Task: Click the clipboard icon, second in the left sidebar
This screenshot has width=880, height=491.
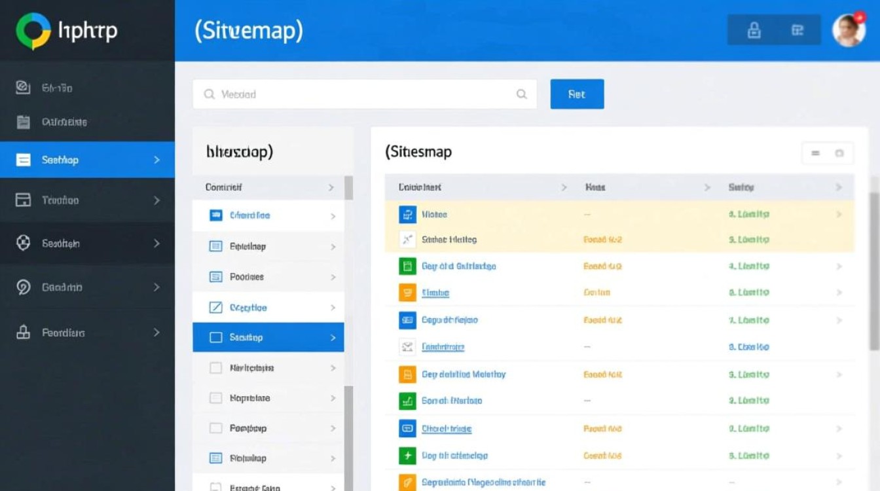Action: tap(23, 122)
